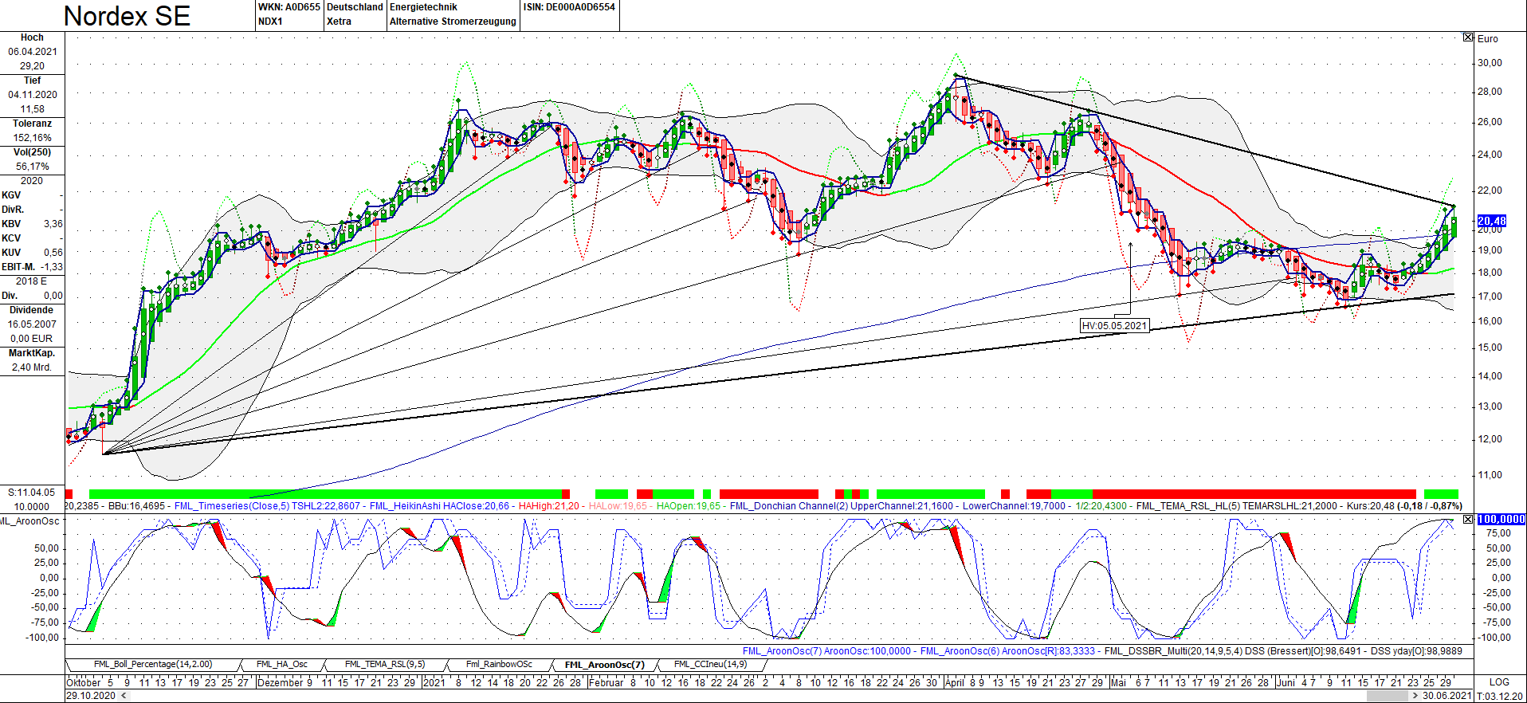Viewport: 1527px width, 703px height.
Task: Select the Vol(250) value 56,17%
Action: tap(33, 167)
